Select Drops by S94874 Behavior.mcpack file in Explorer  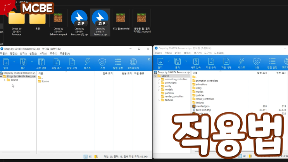[x=58, y=22]
